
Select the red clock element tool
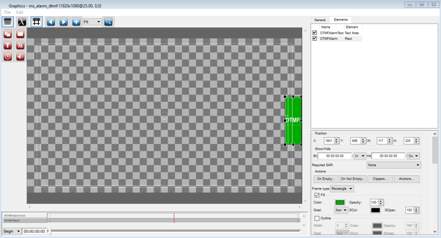7,57
